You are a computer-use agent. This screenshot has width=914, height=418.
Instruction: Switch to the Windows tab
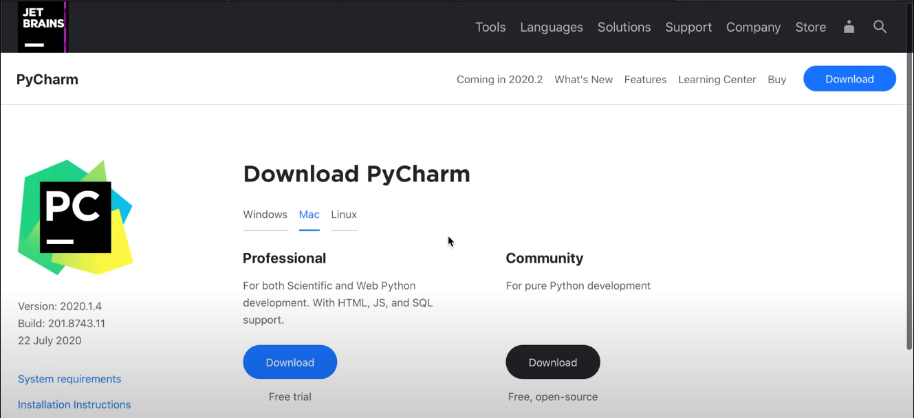(x=265, y=214)
